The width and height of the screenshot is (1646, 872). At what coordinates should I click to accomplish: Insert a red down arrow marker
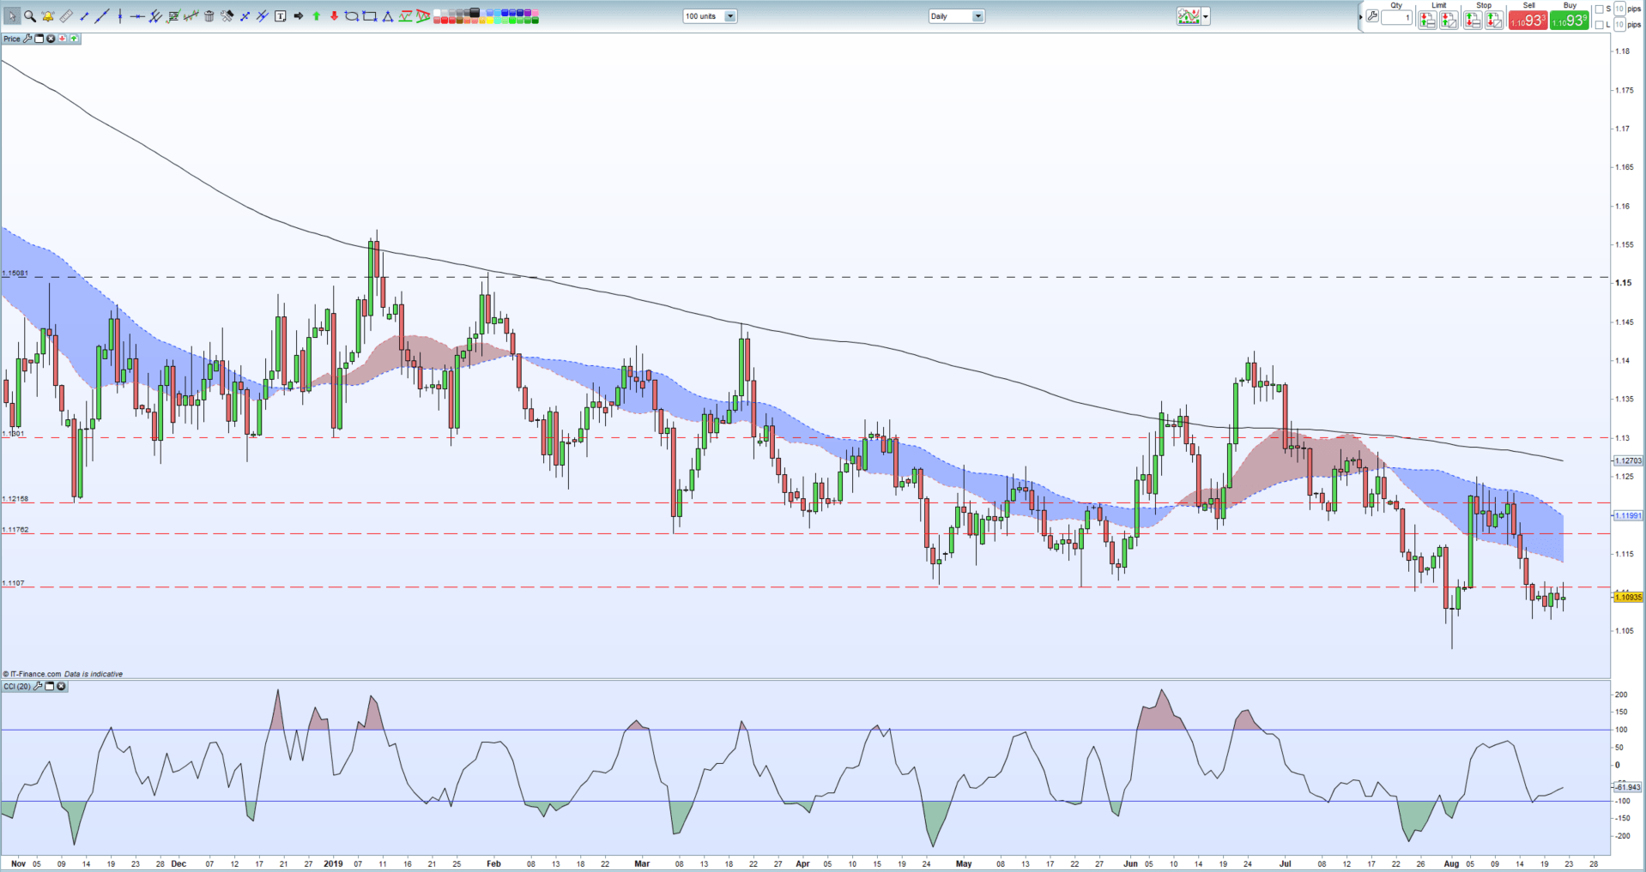tap(334, 16)
